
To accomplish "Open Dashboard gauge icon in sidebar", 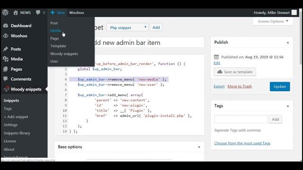I will coord(6,25).
